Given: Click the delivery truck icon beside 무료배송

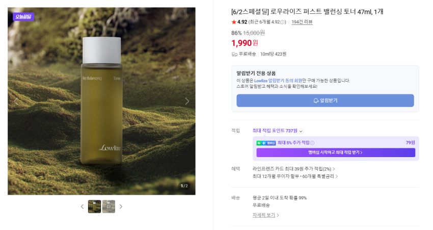Looking at the screenshot, I should 234,54.
